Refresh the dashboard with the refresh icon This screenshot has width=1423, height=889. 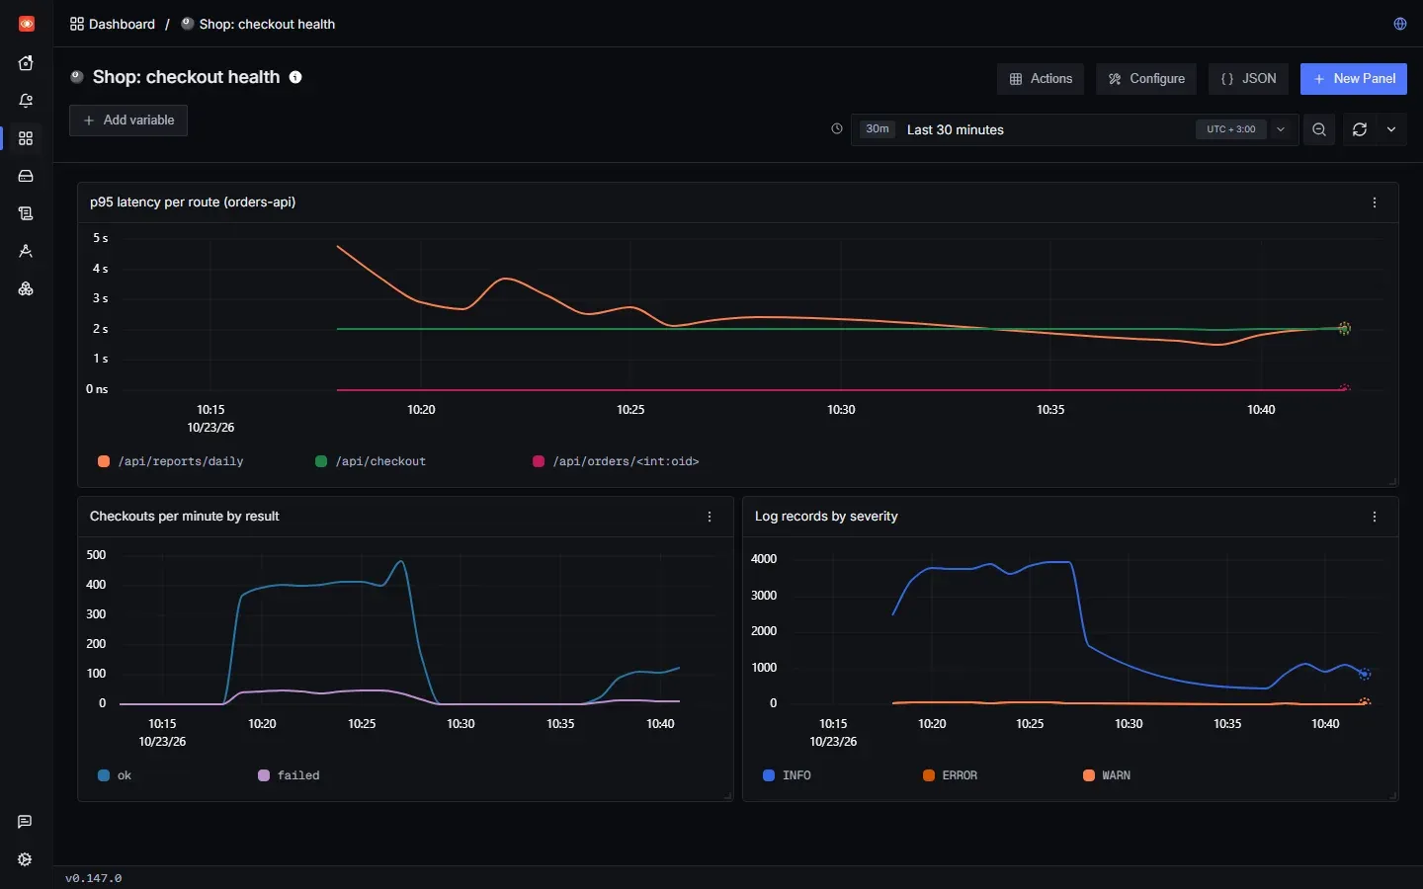1360,129
